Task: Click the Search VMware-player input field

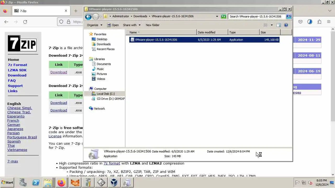Action: [x=256, y=16]
